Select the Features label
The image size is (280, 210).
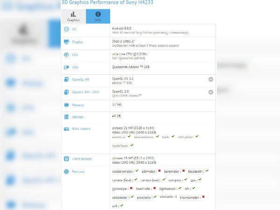pos(78,172)
